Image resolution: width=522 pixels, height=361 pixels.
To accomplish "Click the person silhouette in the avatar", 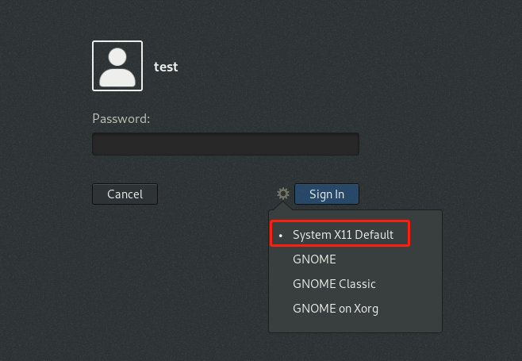I will 117,68.
